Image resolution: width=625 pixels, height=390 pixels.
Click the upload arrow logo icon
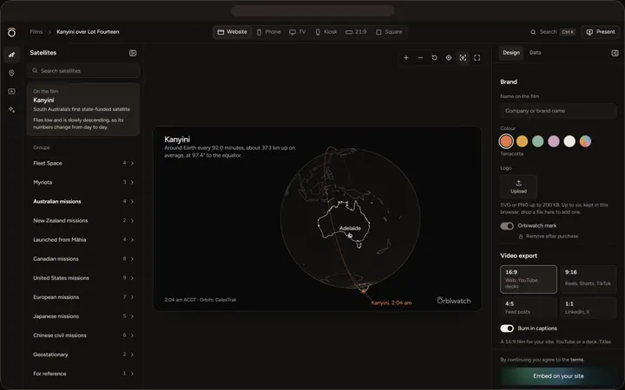pyautogui.click(x=518, y=183)
